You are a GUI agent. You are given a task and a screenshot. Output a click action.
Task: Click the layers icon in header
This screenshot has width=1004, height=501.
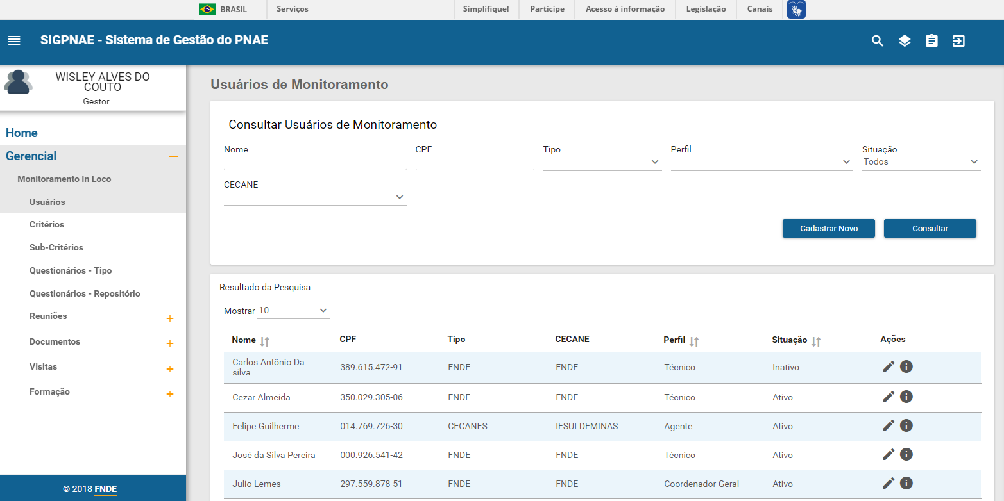tap(905, 41)
